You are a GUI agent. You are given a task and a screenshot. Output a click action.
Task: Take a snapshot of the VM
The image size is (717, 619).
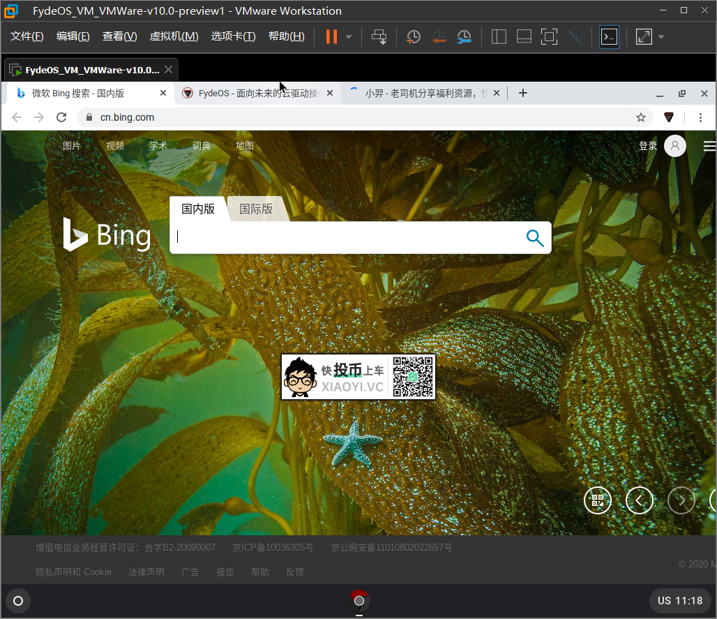click(x=414, y=37)
